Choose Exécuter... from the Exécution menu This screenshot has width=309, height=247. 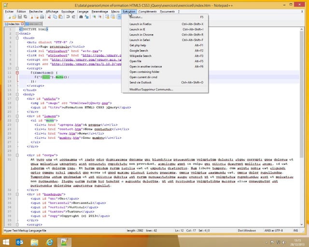click(165, 17)
